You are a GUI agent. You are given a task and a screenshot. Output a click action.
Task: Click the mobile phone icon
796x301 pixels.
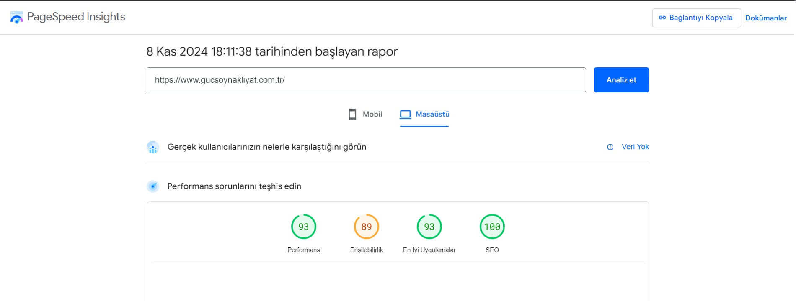click(x=352, y=115)
